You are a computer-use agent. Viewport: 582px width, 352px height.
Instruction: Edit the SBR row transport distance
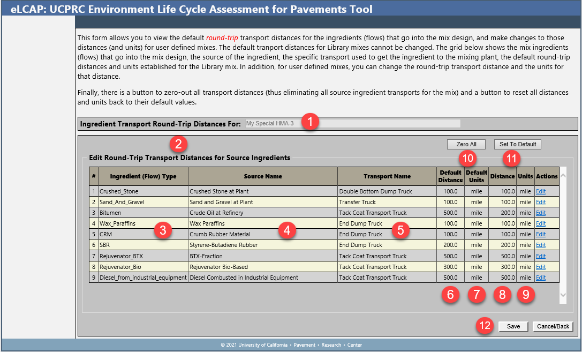click(x=541, y=245)
